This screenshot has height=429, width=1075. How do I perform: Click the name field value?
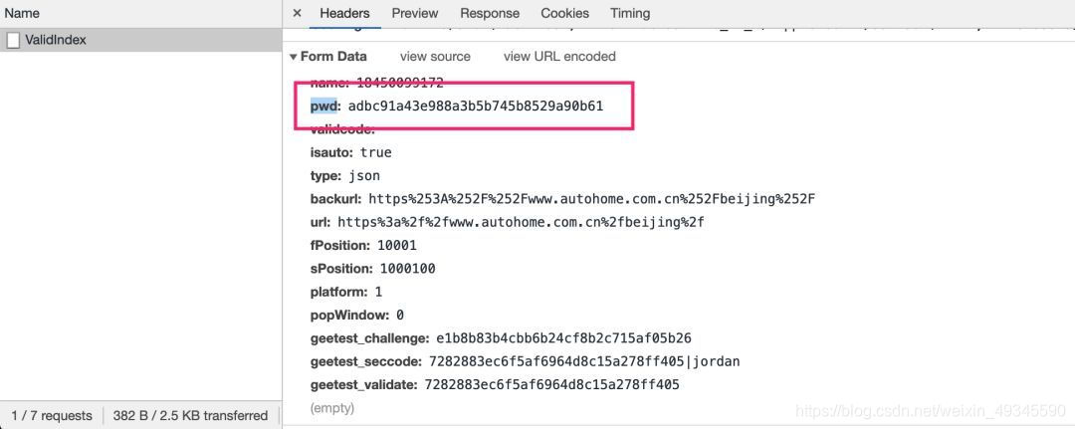[x=400, y=84]
